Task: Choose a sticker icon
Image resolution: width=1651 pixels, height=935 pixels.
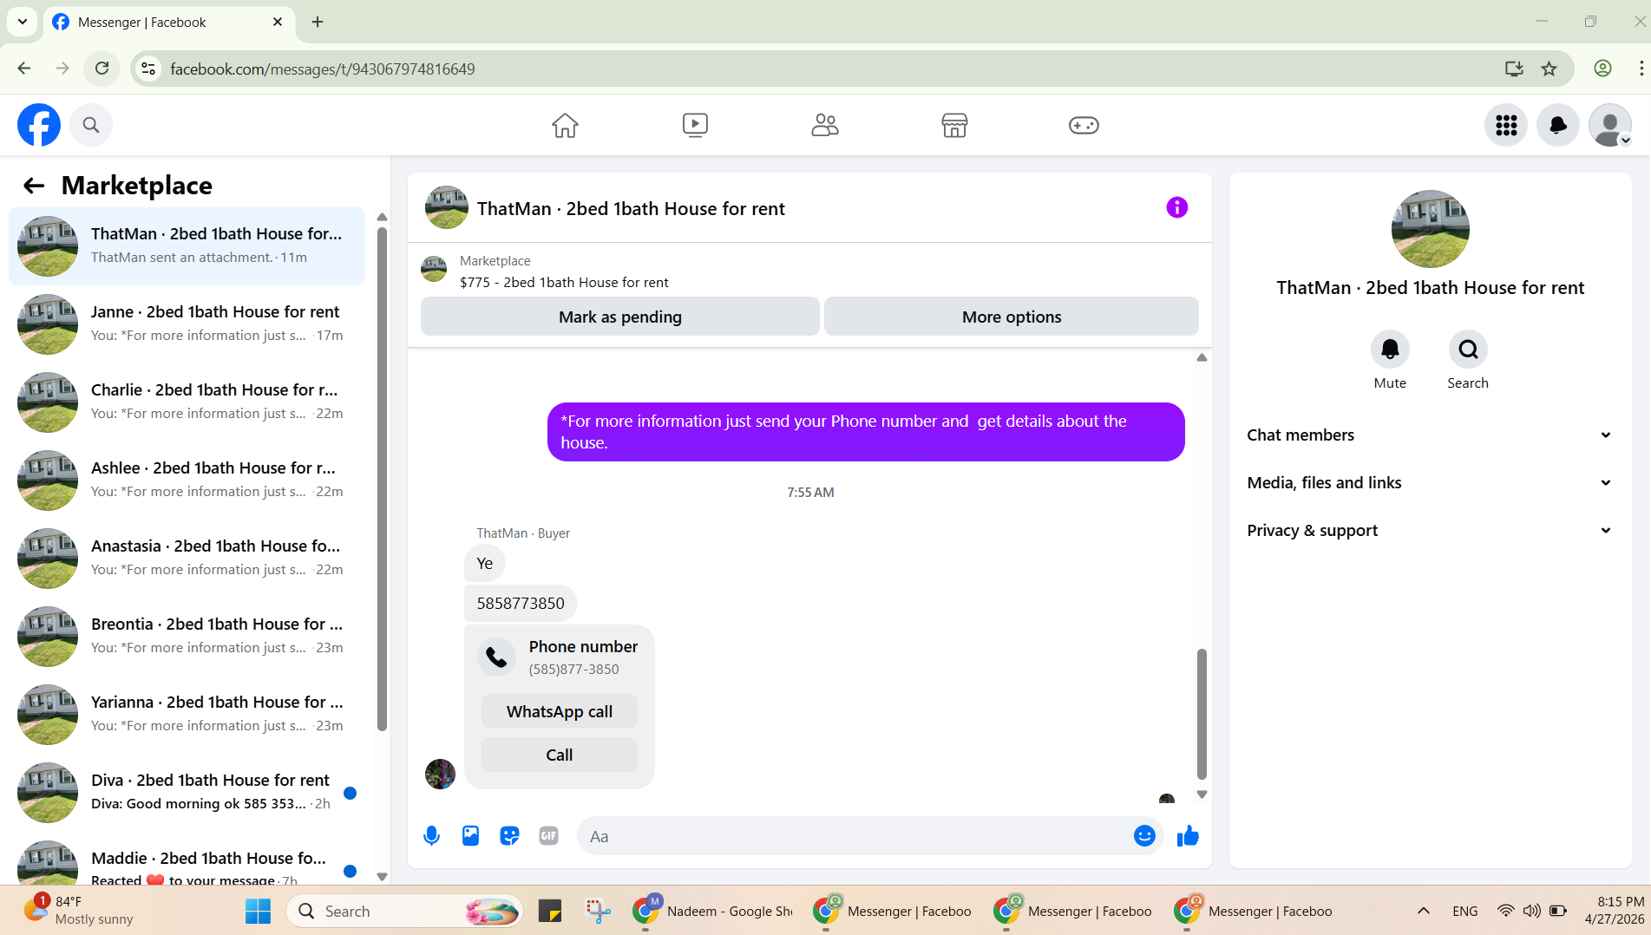Action: (509, 836)
